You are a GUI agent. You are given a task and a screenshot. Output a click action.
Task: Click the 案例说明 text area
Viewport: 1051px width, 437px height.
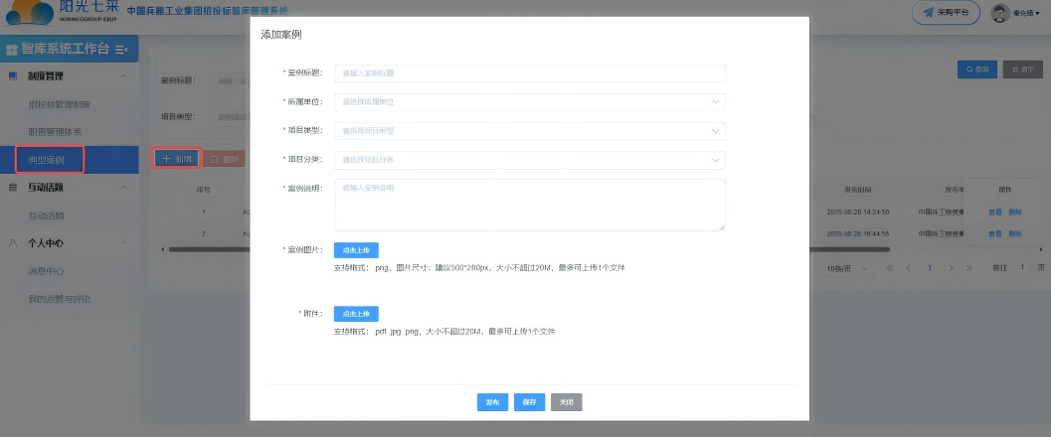[529, 205]
